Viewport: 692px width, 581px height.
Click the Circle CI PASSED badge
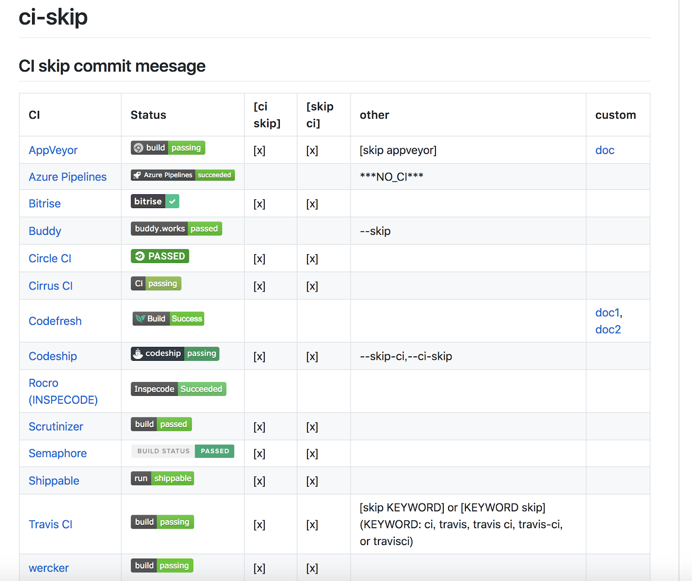[x=160, y=256]
